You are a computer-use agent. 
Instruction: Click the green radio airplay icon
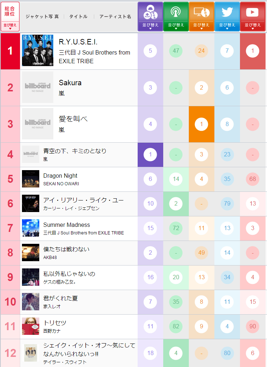(x=176, y=13)
